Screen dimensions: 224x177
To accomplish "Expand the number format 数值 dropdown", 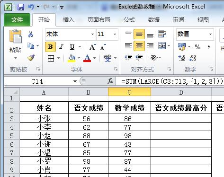I will click(210, 34).
